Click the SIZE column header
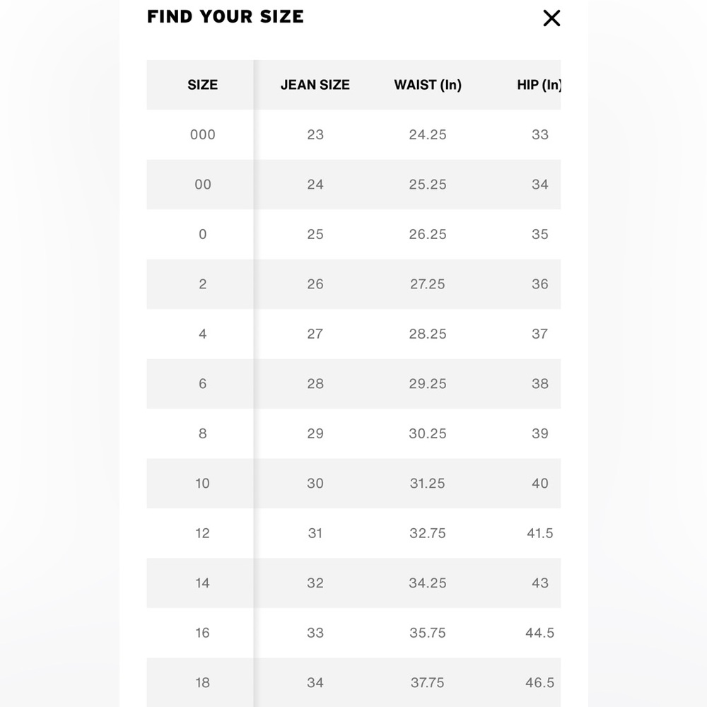The image size is (707, 707). (x=202, y=85)
